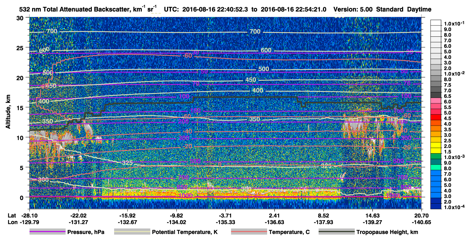Screen dimensions: 468x240
Task: Click the longitude value '-136.63'
Action: pos(274,222)
